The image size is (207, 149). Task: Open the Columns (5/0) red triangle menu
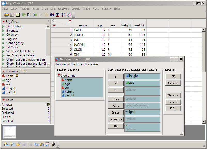(x=4, y=71)
